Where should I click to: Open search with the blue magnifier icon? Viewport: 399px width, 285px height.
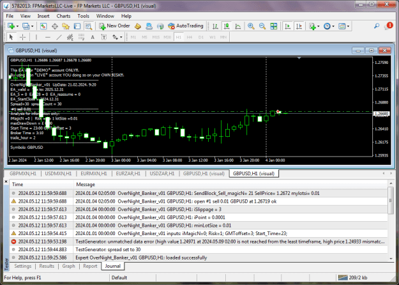click(x=377, y=26)
